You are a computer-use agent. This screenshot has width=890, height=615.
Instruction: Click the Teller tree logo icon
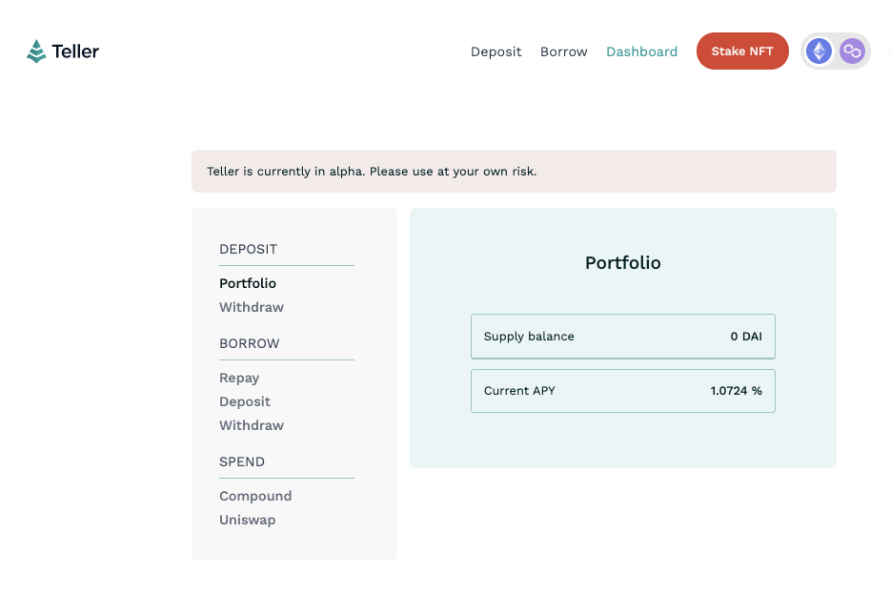(36, 51)
